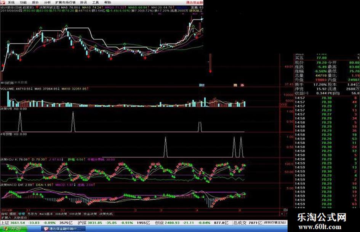The image size is (360, 232).
Task: Click the VOLUME indicator label
Action: click(x=7, y=89)
